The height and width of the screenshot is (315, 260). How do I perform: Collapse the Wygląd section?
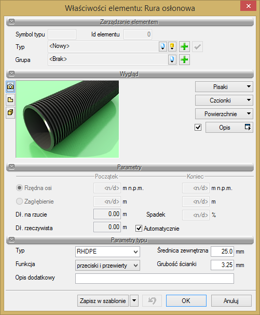click(x=12, y=73)
